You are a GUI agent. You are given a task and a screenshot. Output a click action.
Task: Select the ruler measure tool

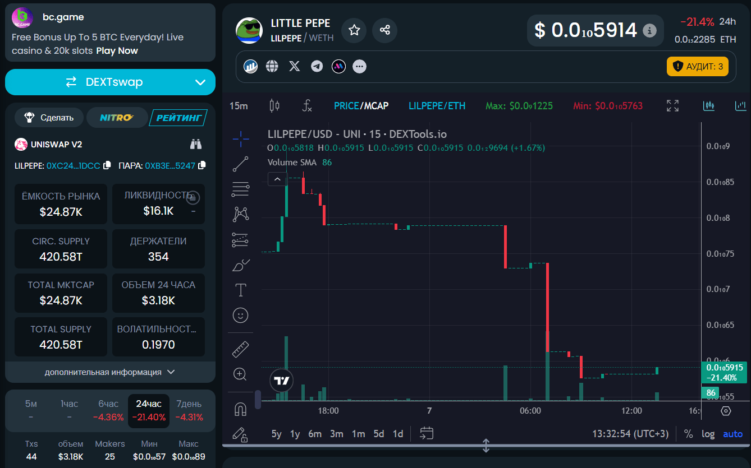click(x=241, y=349)
